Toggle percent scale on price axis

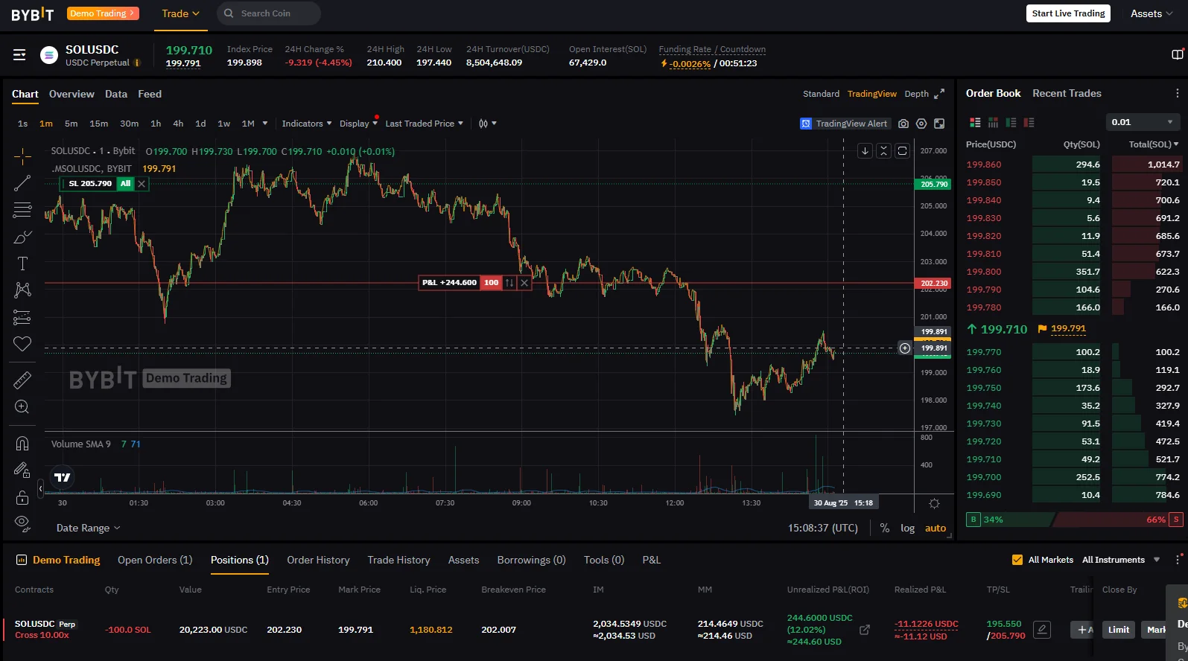(x=885, y=528)
